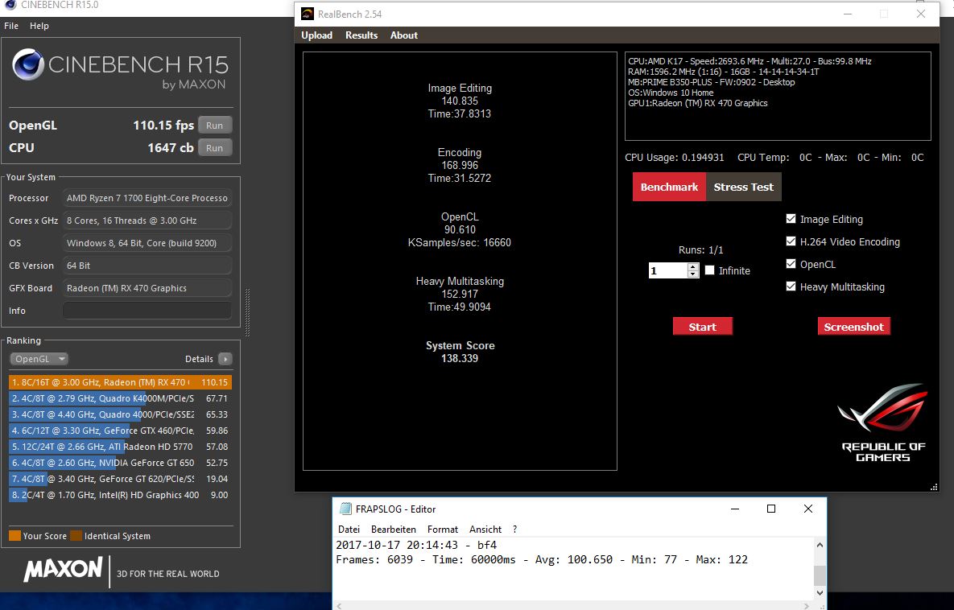Select the Intel HD Graphics 400 row
Screen dimensions: 954x610
[121, 495]
